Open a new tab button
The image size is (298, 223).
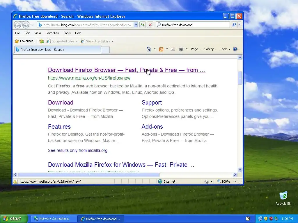[105, 50]
